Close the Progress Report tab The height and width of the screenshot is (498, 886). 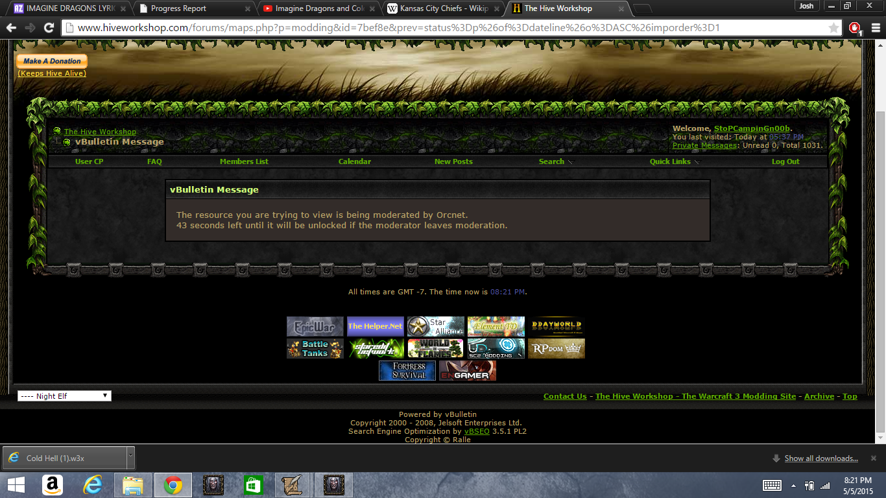(x=247, y=9)
